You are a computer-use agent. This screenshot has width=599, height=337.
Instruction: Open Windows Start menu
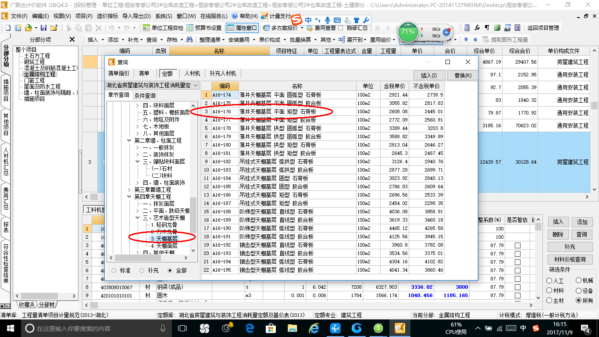(x=10, y=328)
